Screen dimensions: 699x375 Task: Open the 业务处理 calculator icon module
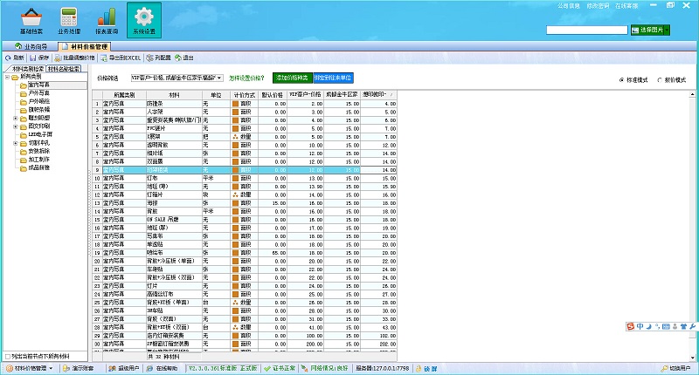(x=68, y=19)
